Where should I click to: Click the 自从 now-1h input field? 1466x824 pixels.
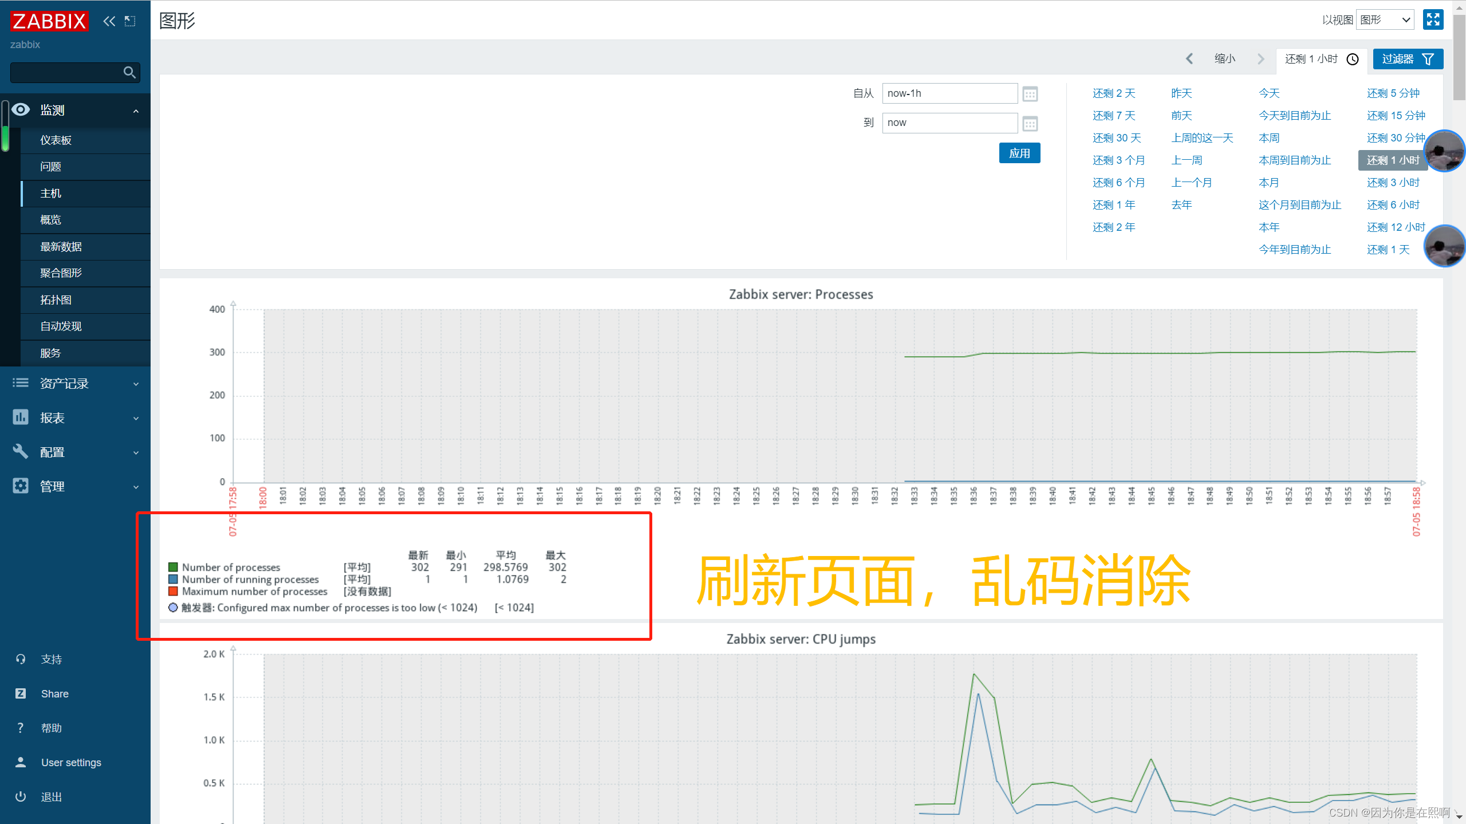(949, 93)
